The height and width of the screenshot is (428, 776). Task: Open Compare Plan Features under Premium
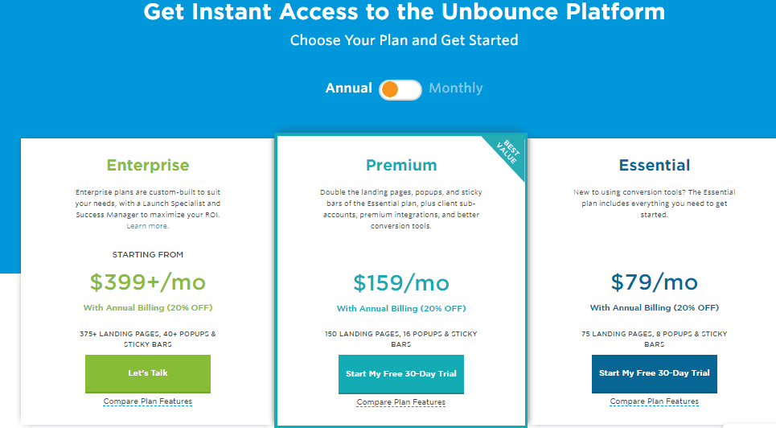401,402
